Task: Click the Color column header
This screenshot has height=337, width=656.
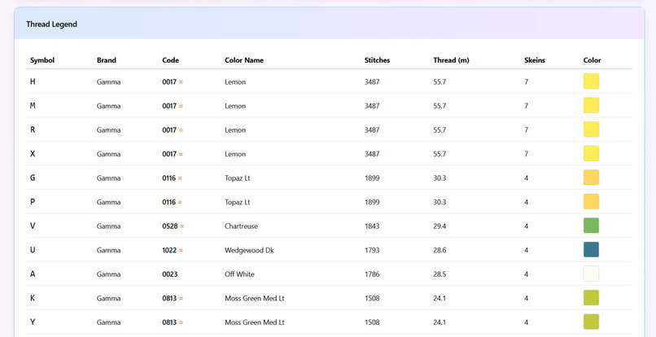Action: pyautogui.click(x=592, y=60)
